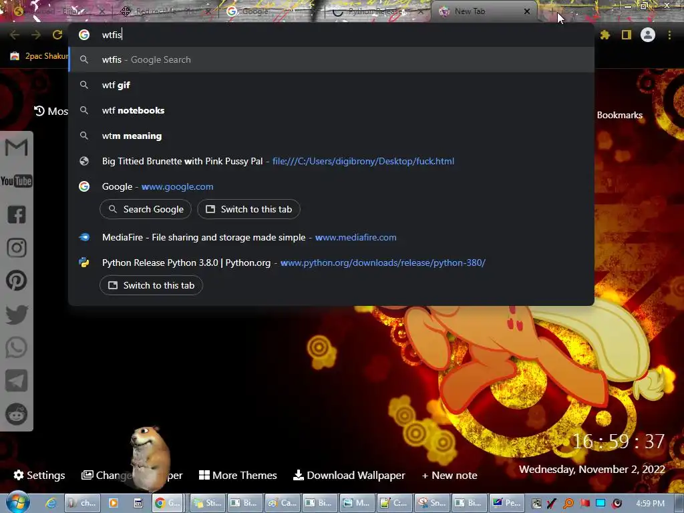Select the Google www.google.com suggestion
The image size is (684, 513).
(x=331, y=186)
